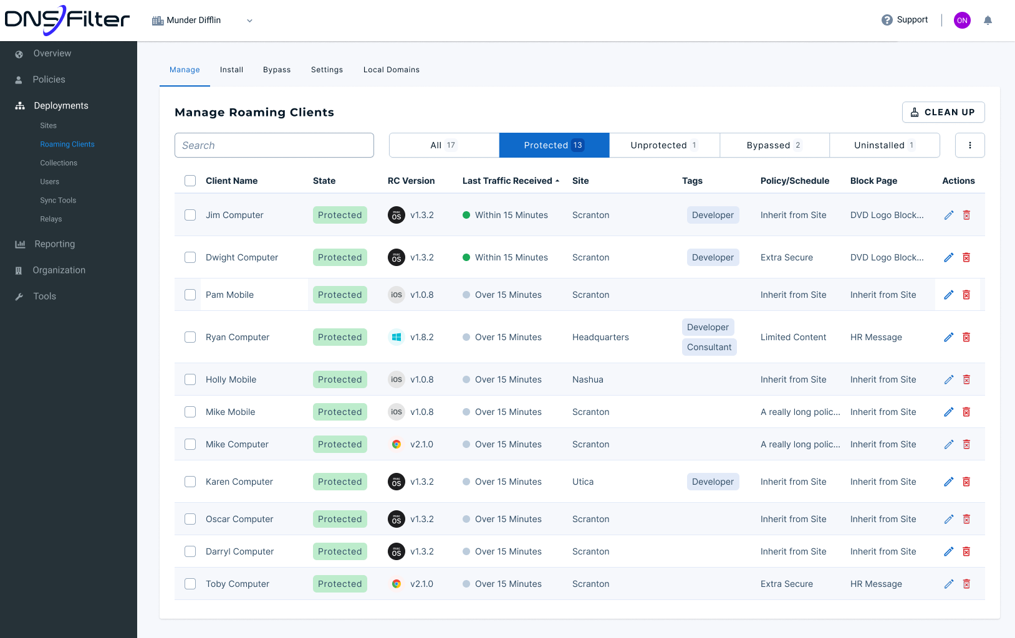Navigate to Sync Tools in the sidebar
Image resolution: width=1015 pixels, height=638 pixels.
pos(58,200)
